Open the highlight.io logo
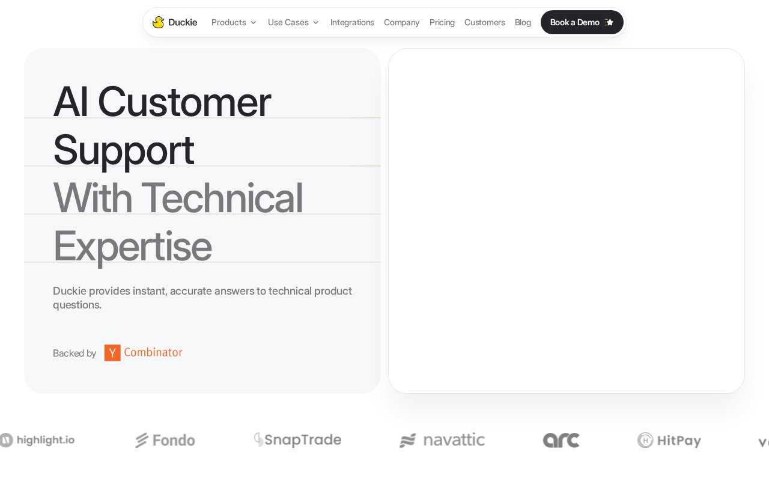Screen dimensions: 769x481 (x=37, y=440)
